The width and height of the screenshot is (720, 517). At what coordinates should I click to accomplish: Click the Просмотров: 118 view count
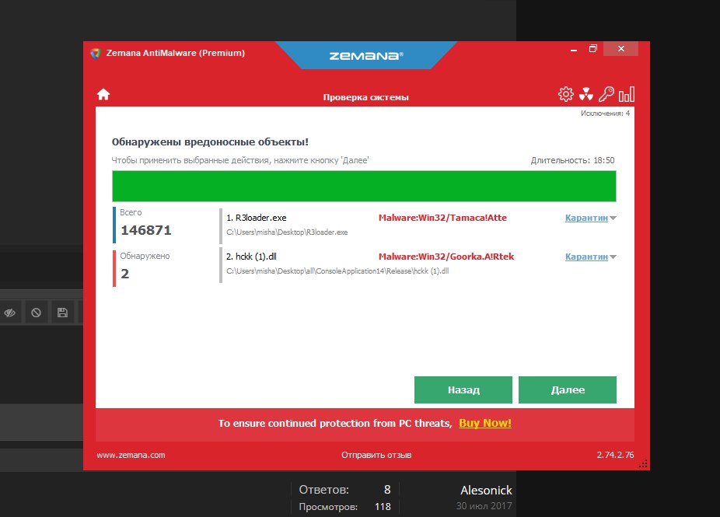click(x=345, y=507)
